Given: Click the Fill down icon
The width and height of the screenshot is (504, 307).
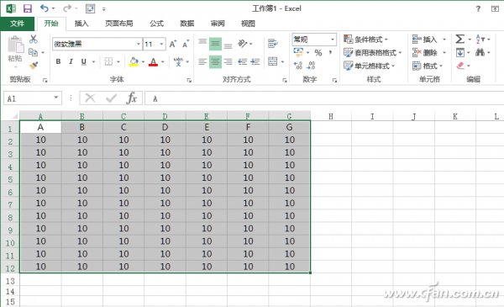Looking at the screenshot, I should tap(460, 52).
